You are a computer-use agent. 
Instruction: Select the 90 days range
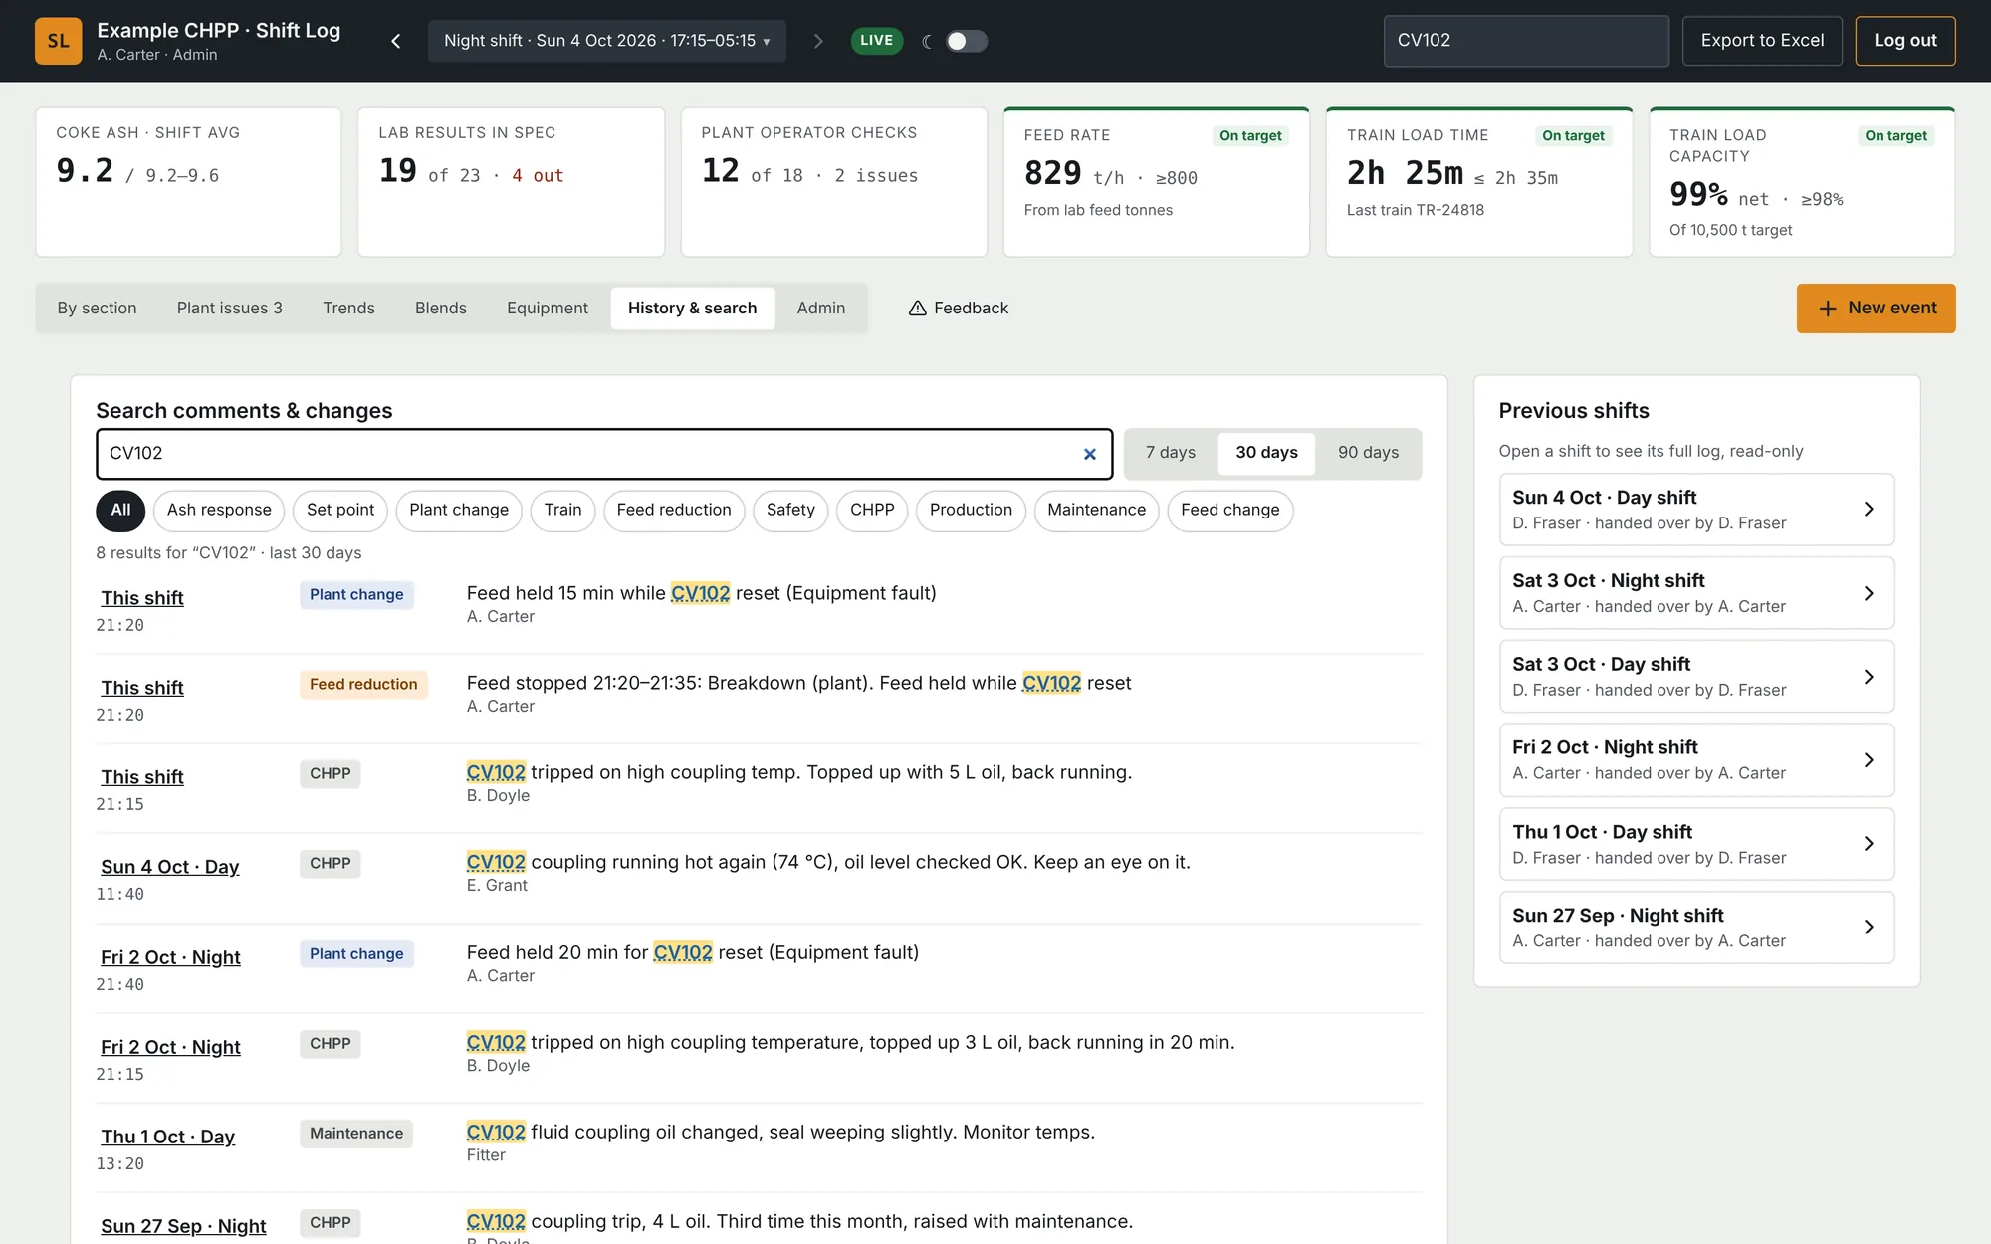pos(1368,453)
